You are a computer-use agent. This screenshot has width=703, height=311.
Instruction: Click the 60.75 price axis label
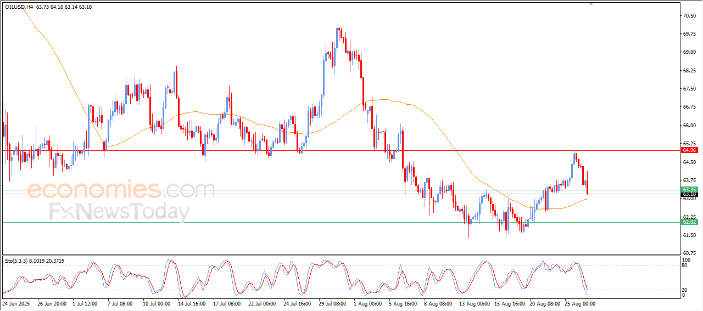click(x=690, y=253)
